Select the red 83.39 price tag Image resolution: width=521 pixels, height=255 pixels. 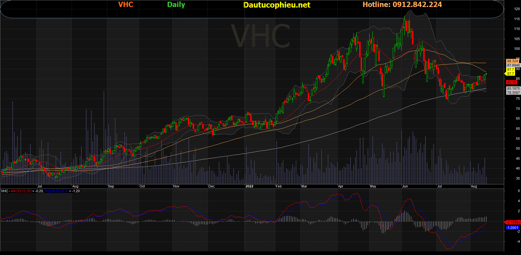511,82
